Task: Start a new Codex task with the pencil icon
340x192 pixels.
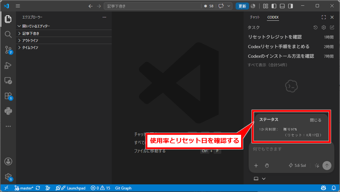Action: tap(332, 27)
